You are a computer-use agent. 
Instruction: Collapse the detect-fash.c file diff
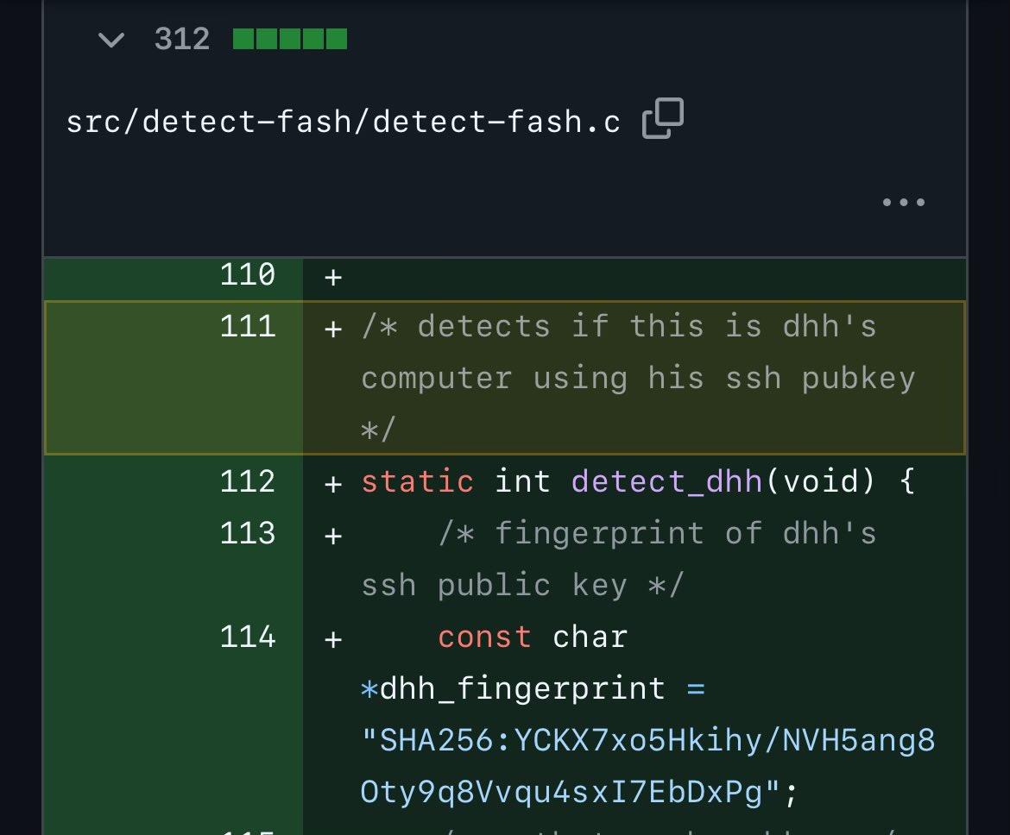tap(111, 40)
